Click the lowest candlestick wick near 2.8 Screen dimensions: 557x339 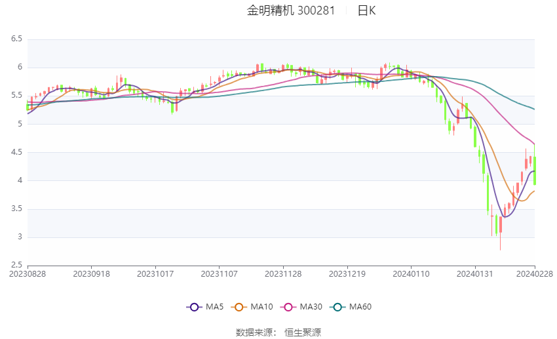(501, 233)
